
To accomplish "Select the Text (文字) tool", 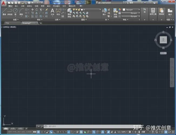I will tap(52, 12).
